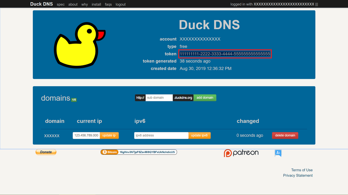Open the faqs page in navbar
The image size is (348, 195).
click(108, 4)
